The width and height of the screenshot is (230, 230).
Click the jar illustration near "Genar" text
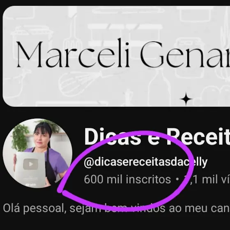pos(190,57)
